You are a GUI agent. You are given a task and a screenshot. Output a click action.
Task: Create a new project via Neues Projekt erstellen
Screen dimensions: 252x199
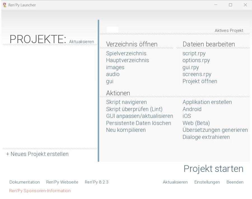coord(37,154)
